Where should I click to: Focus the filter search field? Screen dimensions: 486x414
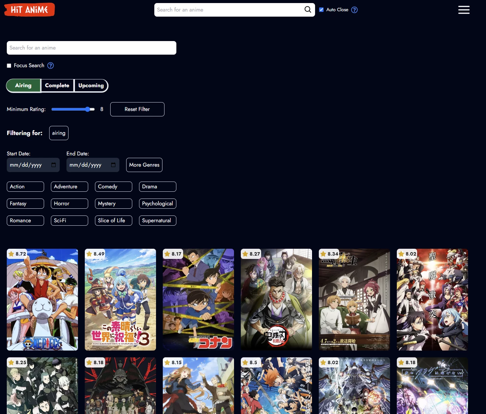[92, 48]
